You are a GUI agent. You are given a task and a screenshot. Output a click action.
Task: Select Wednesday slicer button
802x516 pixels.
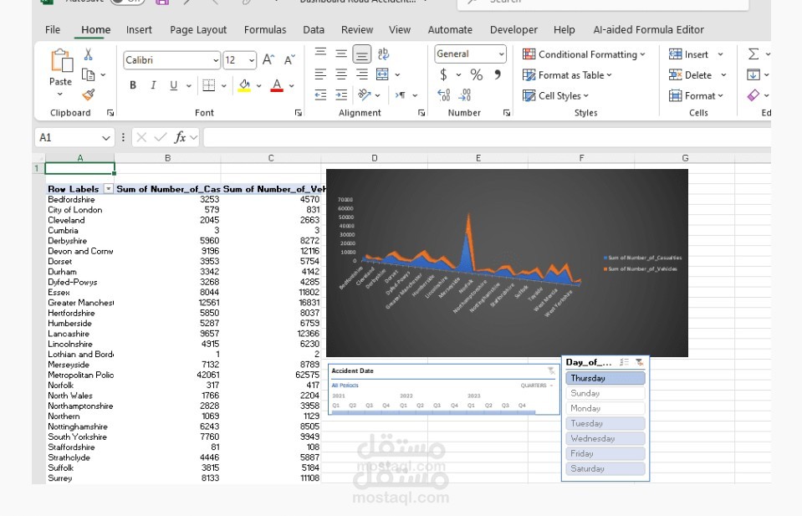[x=605, y=438]
